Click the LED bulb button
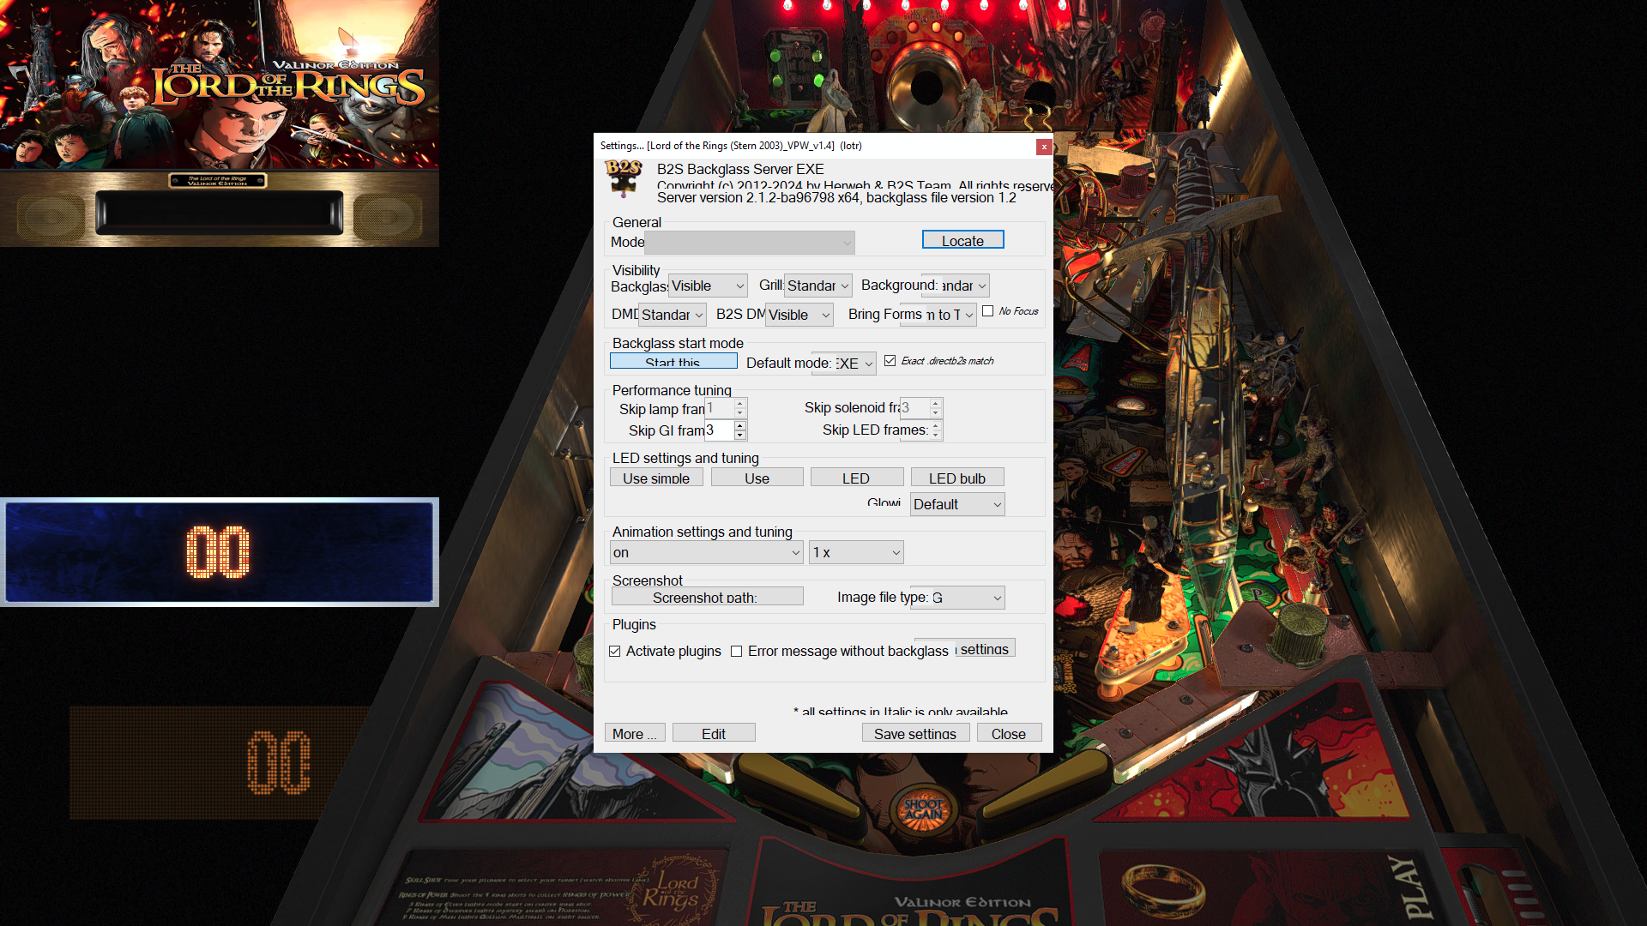Image resolution: width=1647 pixels, height=926 pixels. [956, 477]
